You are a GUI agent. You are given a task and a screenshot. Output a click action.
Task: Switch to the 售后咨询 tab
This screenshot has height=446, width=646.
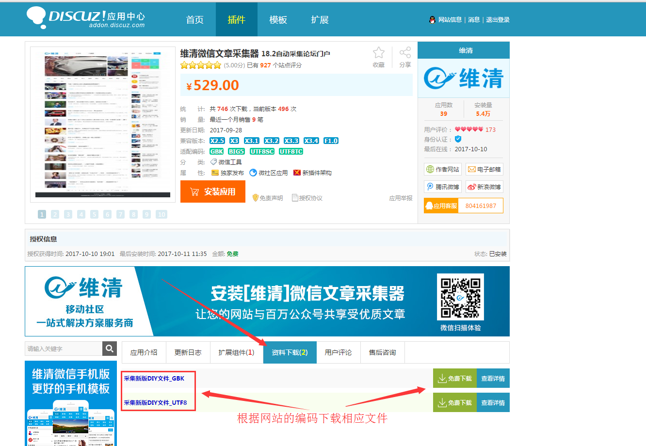click(383, 352)
